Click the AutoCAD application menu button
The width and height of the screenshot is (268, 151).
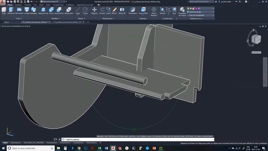[x=3, y=3]
